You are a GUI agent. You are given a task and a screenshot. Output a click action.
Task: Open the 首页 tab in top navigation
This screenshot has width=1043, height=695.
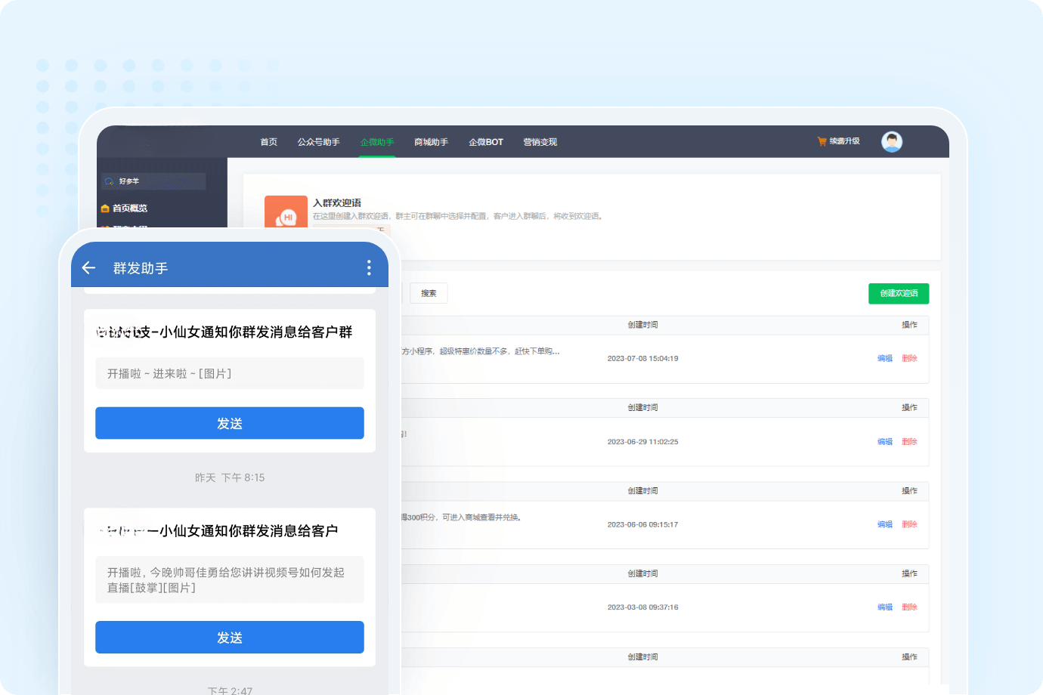(x=268, y=142)
